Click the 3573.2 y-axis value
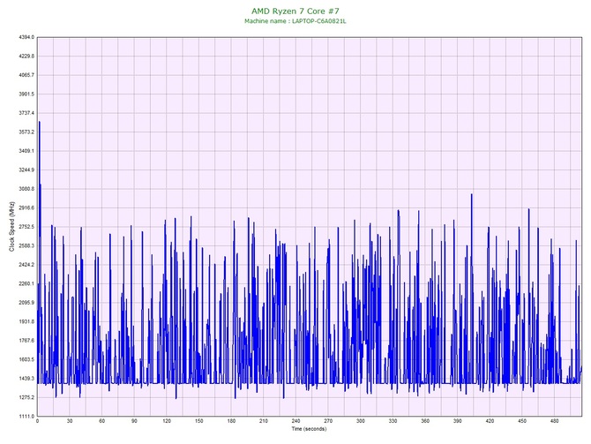 tap(26, 132)
